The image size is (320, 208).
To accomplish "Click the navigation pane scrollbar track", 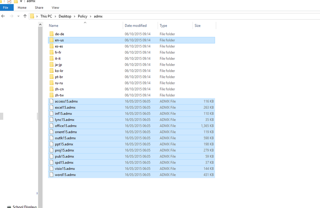I will click(40, 118).
